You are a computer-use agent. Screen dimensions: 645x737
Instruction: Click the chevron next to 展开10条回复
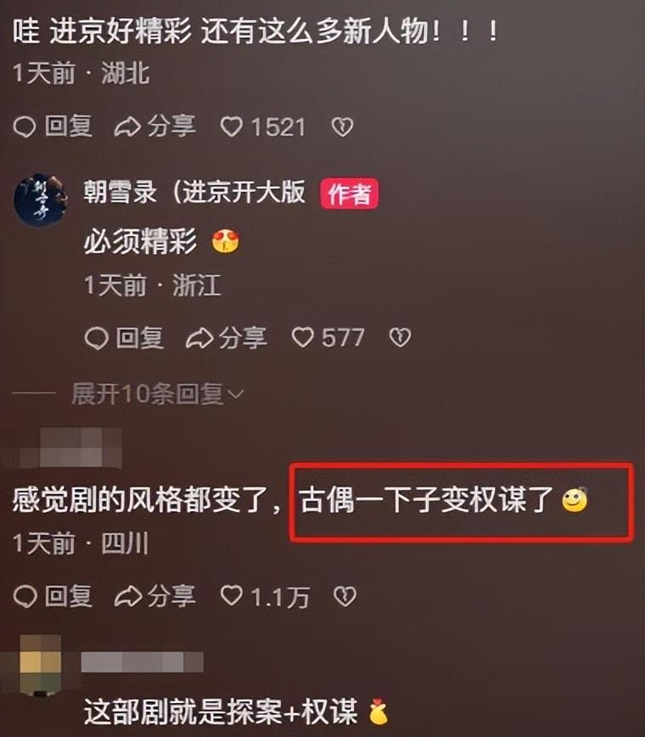(235, 394)
